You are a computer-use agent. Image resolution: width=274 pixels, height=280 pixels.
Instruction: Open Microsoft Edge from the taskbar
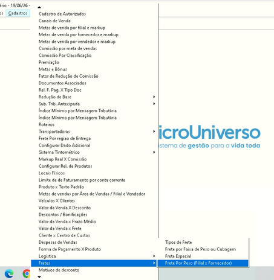(9, 273)
